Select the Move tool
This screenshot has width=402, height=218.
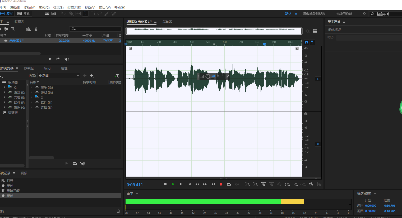63,13
